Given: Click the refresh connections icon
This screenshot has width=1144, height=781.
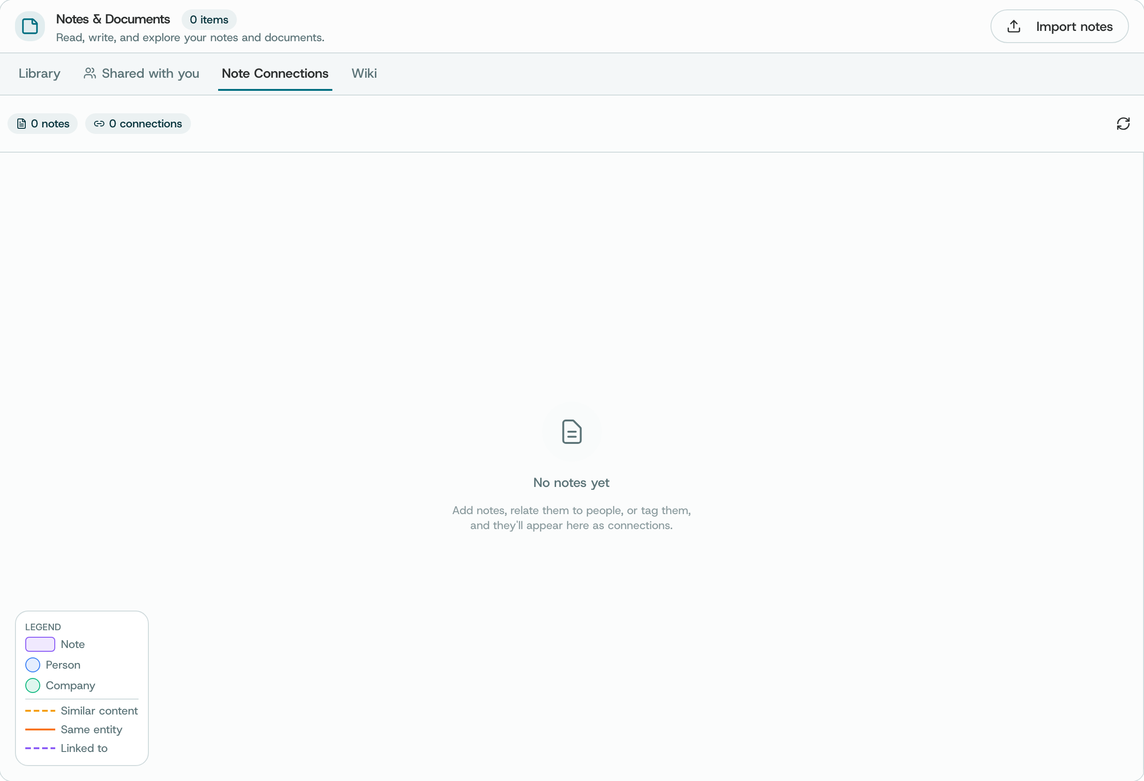Looking at the screenshot, I should [x=1123, y=124].
